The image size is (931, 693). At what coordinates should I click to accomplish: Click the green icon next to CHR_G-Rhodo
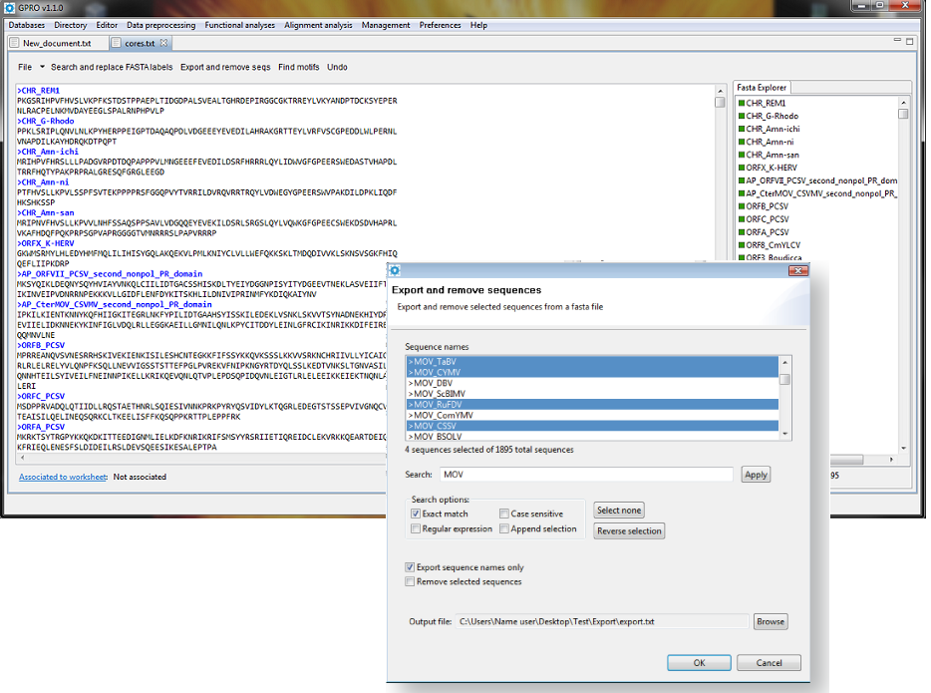(741, 116)
